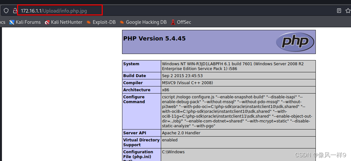Bookmark this page with star icon

[348, 11]
